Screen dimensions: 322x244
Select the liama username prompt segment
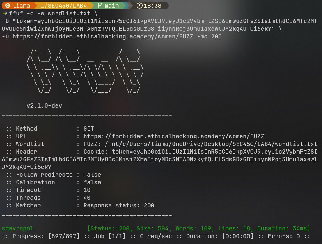tap(21, 6)
